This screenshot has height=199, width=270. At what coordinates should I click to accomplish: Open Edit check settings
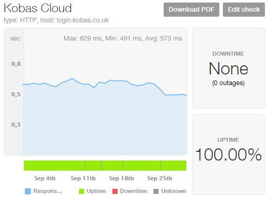coord(244,10)
